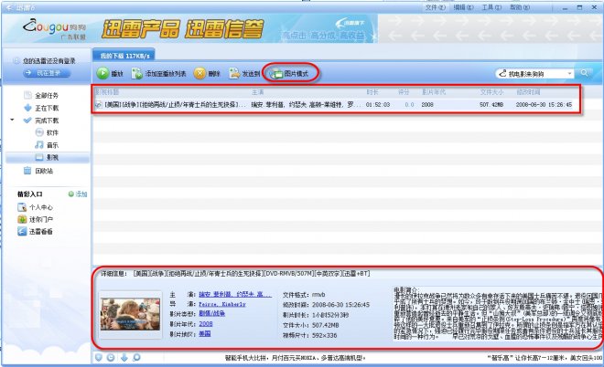604x367 pixels.
Task: Click the green 播放 play button
Action: click(x=111, y=73)
